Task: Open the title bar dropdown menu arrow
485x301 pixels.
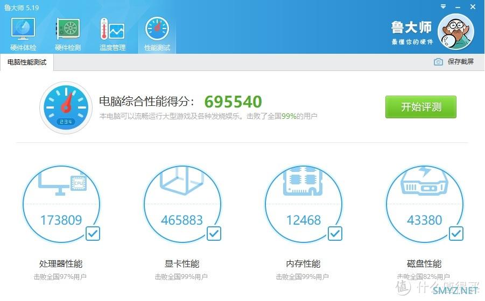Action: coord(443,6)
